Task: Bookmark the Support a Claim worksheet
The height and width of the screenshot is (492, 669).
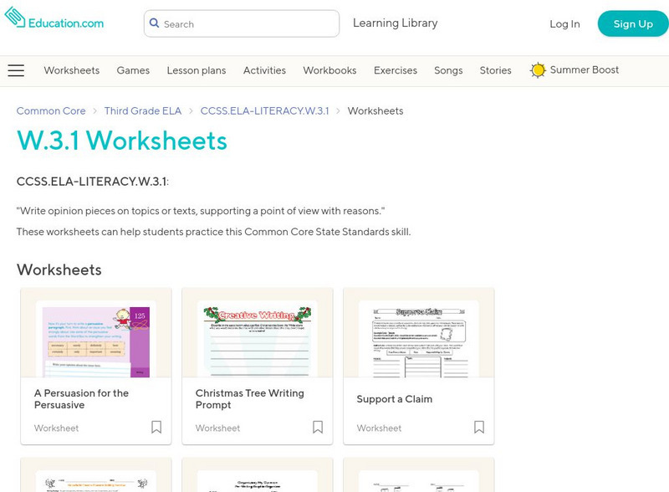Action: point(478,427)
